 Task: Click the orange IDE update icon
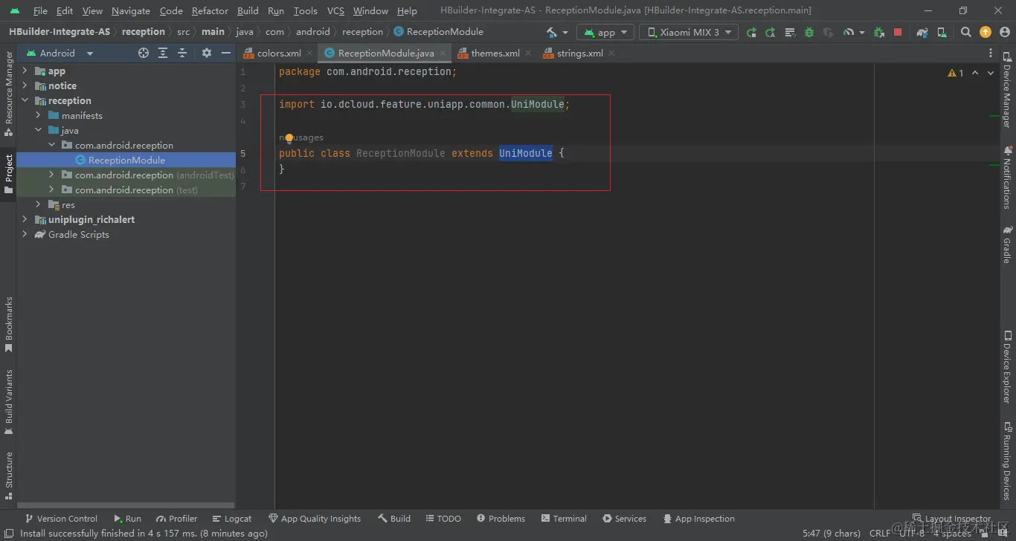986,32
